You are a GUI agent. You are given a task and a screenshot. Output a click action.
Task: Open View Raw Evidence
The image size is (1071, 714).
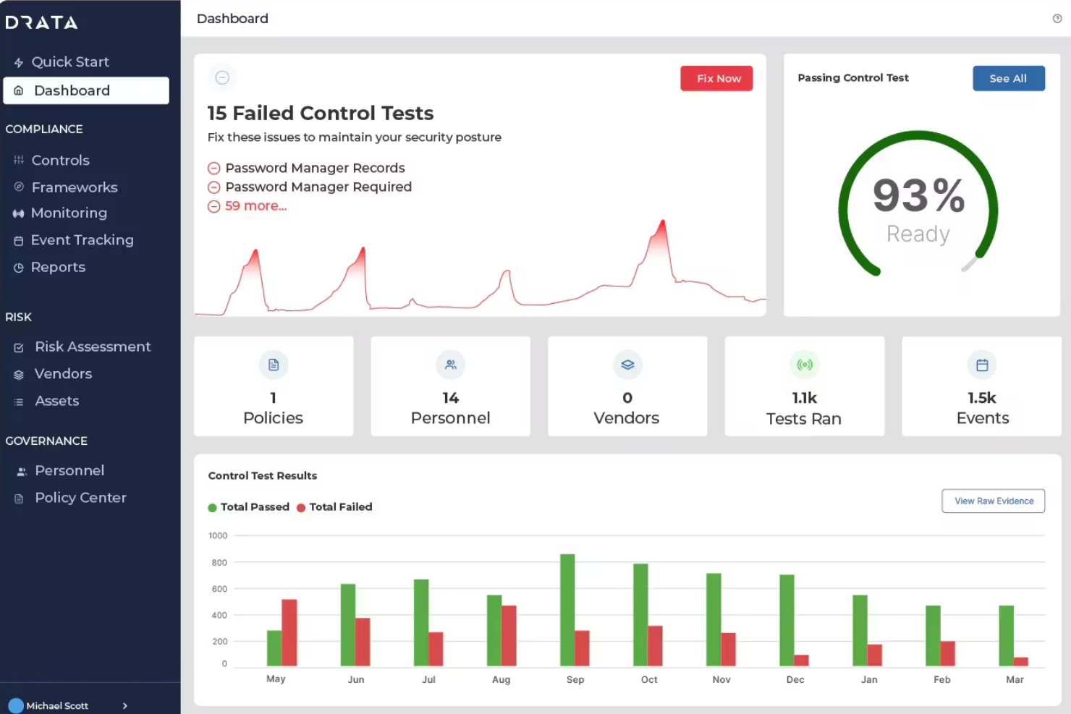[993, 501]
